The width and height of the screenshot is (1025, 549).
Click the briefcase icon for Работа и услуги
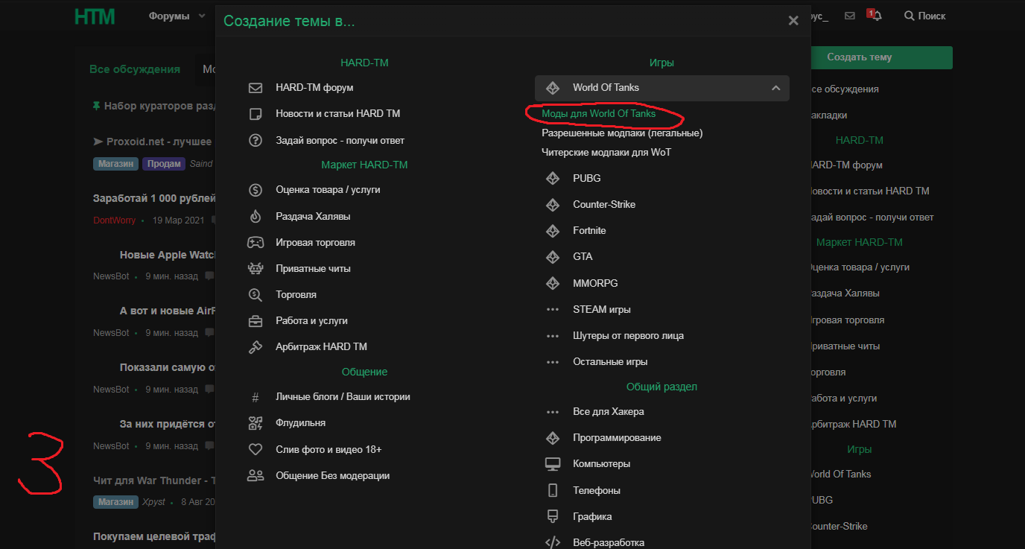pyautogui.click(x=256, y=321)
